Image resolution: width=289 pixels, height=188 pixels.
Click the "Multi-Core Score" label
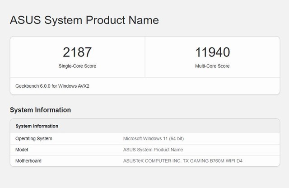212,66
